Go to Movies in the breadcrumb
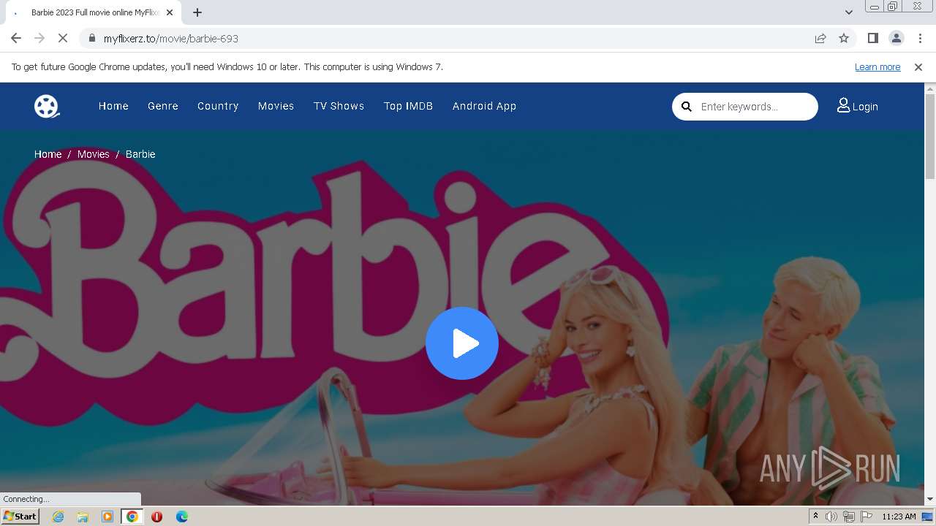Image resolution: width=936 pixels, height=526 pixels. [94, 154]
